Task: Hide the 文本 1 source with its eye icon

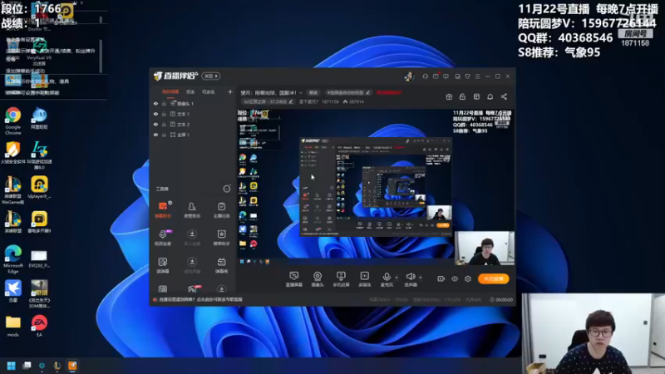Action: coord(155,114)
